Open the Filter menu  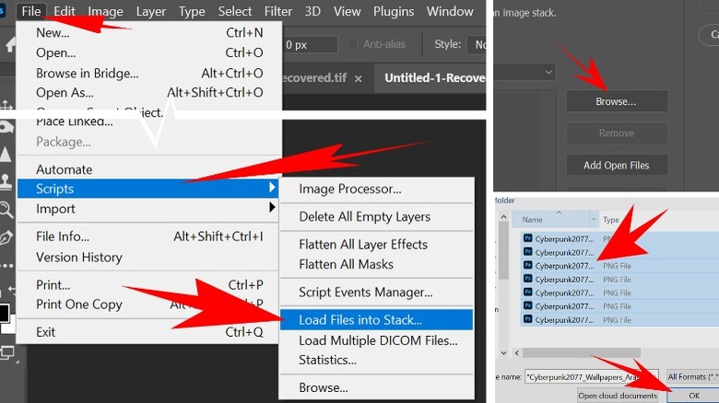coord(277,11)
